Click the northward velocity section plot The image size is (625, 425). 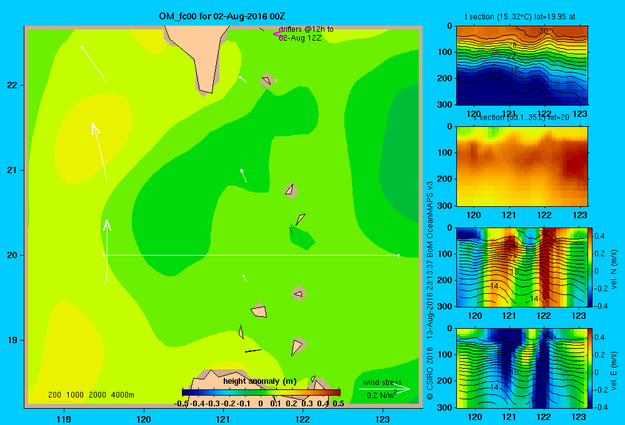pos(522,267)
